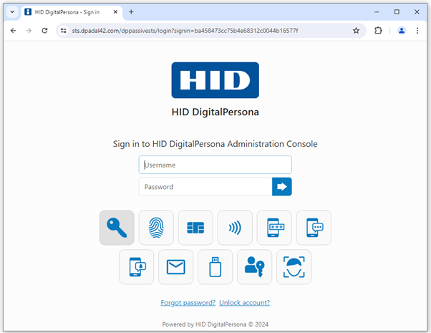Open the Forgot password? link
Image resolution: width=431 pixels, height=333 pixels.
tap(188, 303)
